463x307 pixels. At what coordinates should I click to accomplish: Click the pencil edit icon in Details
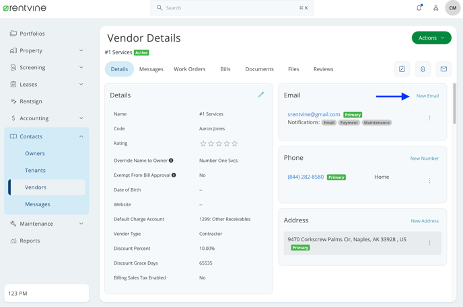pyautogui.click(x=261, y=95)
